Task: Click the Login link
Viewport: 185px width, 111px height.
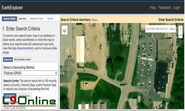Action: [x=177, y=7]
